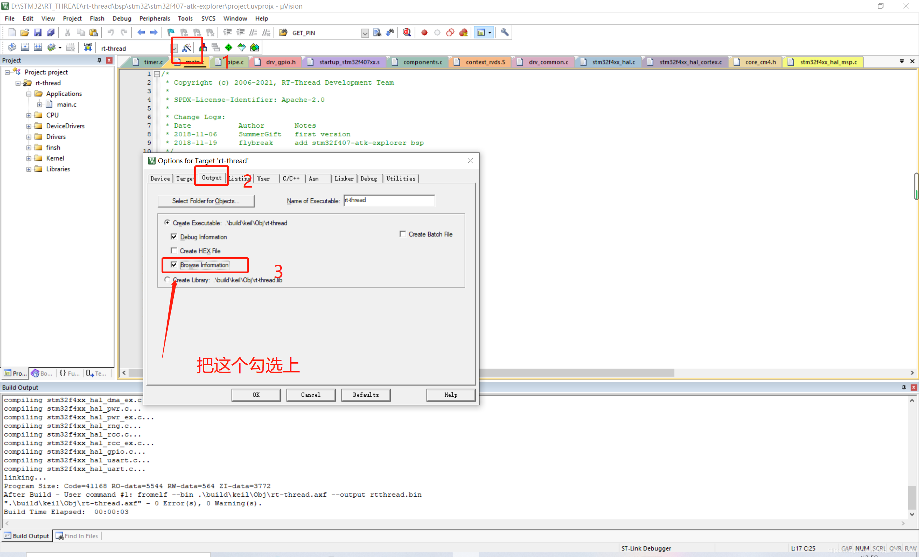Viewport: 919px width, 557px height.
Task: Paste from clipboard toolbar icon
Action: 94,32
